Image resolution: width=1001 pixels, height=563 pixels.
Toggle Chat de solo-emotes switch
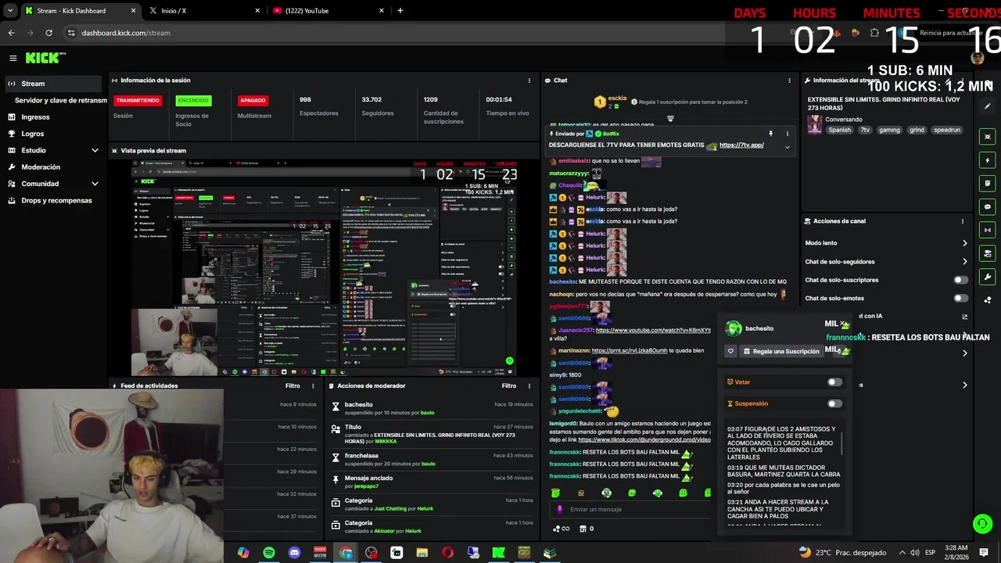[960, 298]
